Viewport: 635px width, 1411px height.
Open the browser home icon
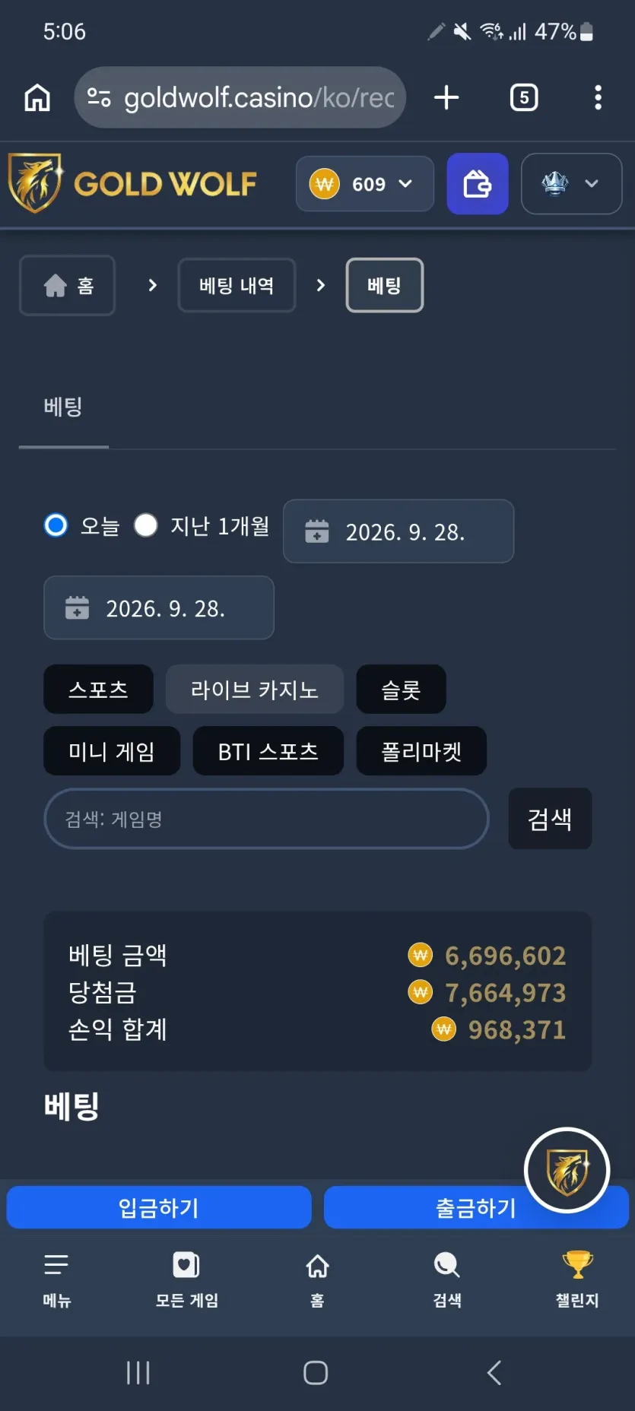(x=37, y=97)
